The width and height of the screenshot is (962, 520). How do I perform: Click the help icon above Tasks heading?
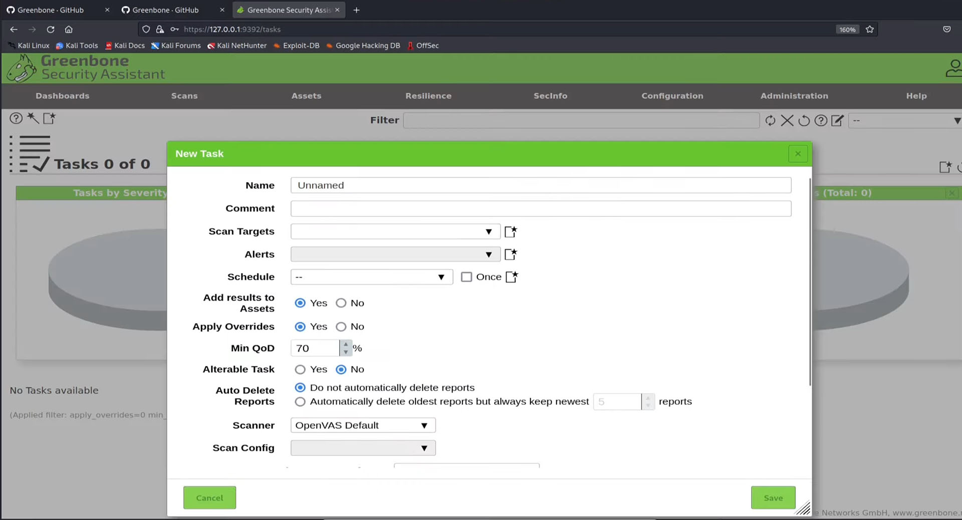click(16, 118)
